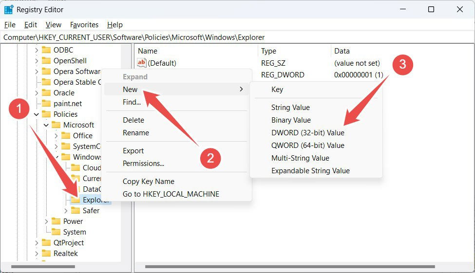Expand the Power tree node
This screenshot has height=273, width=475.
point(46,221)
